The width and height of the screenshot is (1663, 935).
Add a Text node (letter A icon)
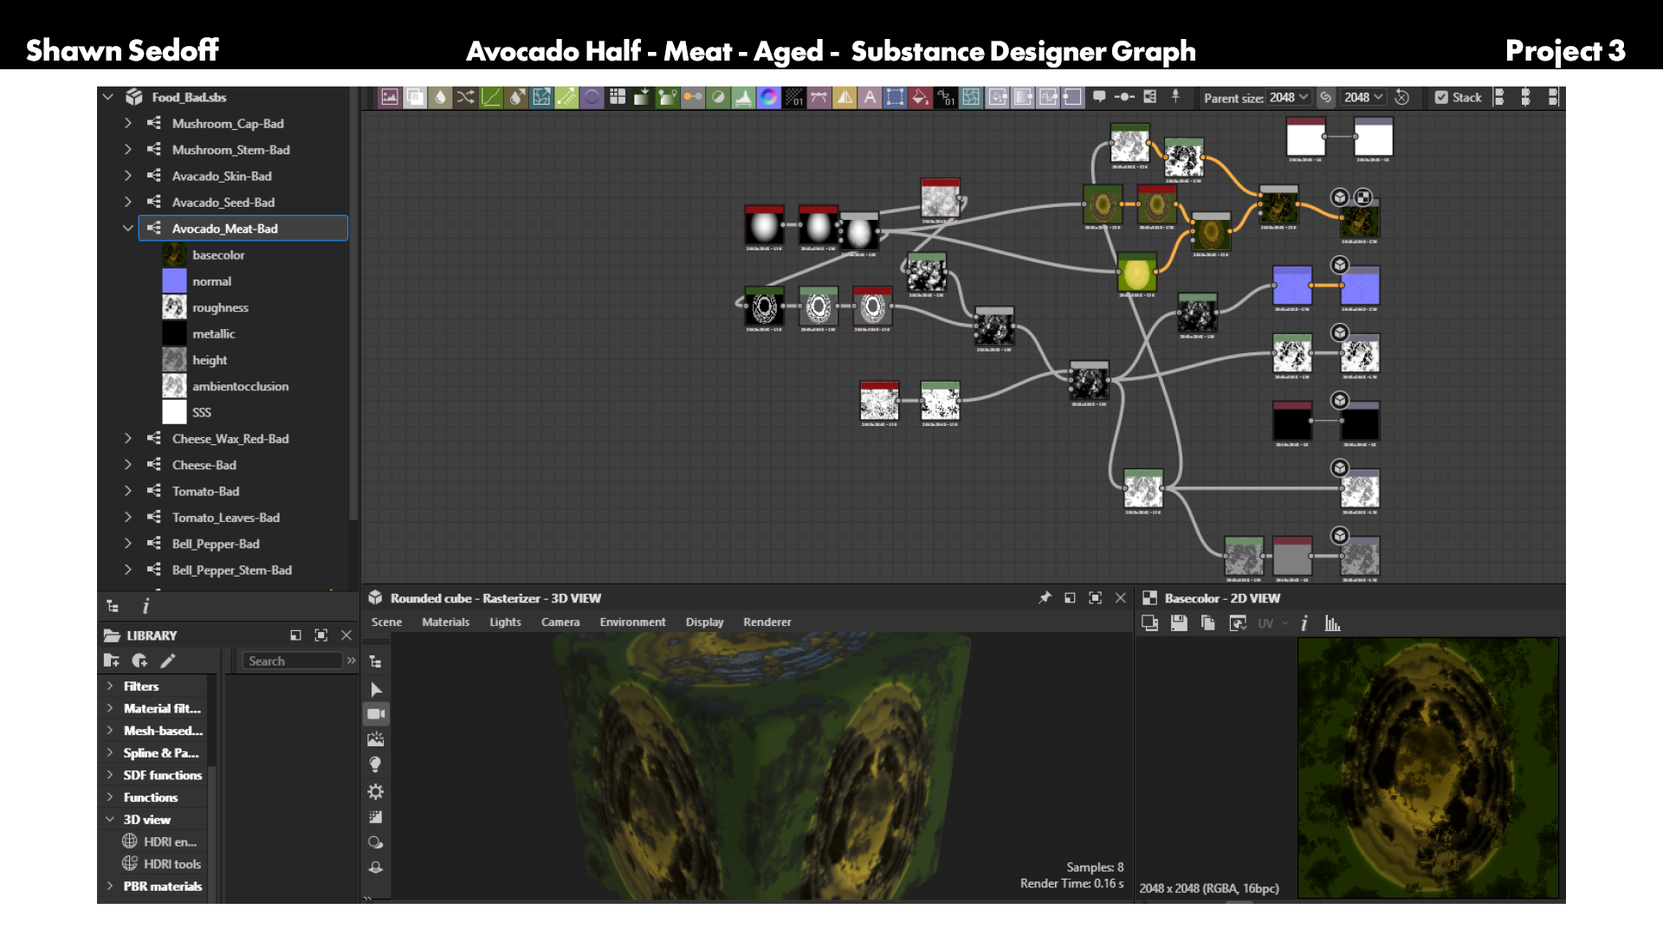(x=870, y=97)
